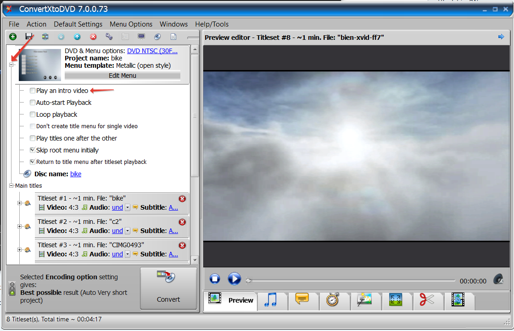Open the image effects tab with magic wand

click(364, 299)
